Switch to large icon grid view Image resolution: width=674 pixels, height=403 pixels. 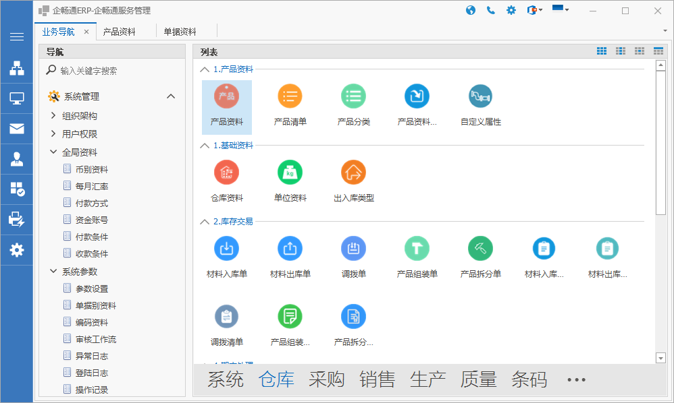click(x=602, y=51)
